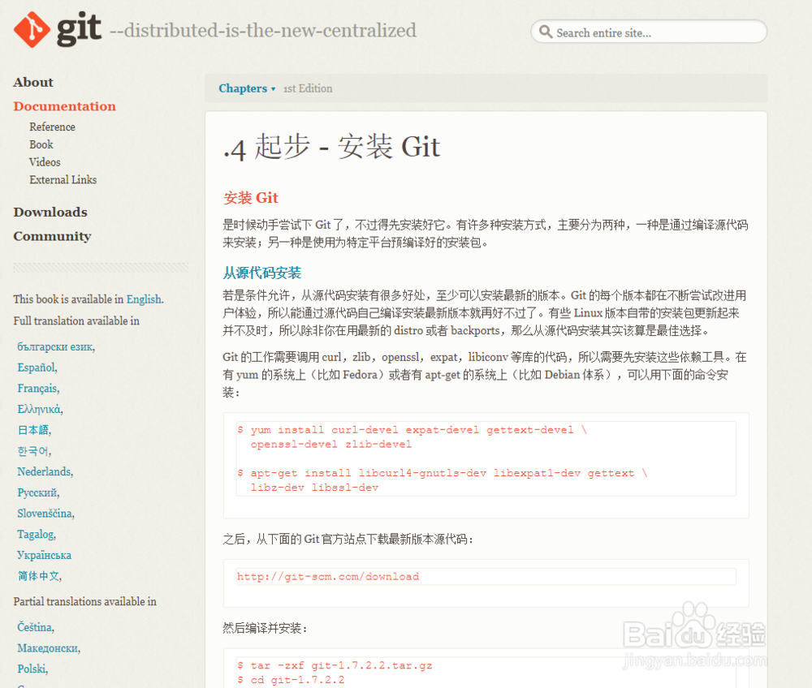The image size is (812, 688).
Task: Choose 日本語 translation
Action: 34,430
